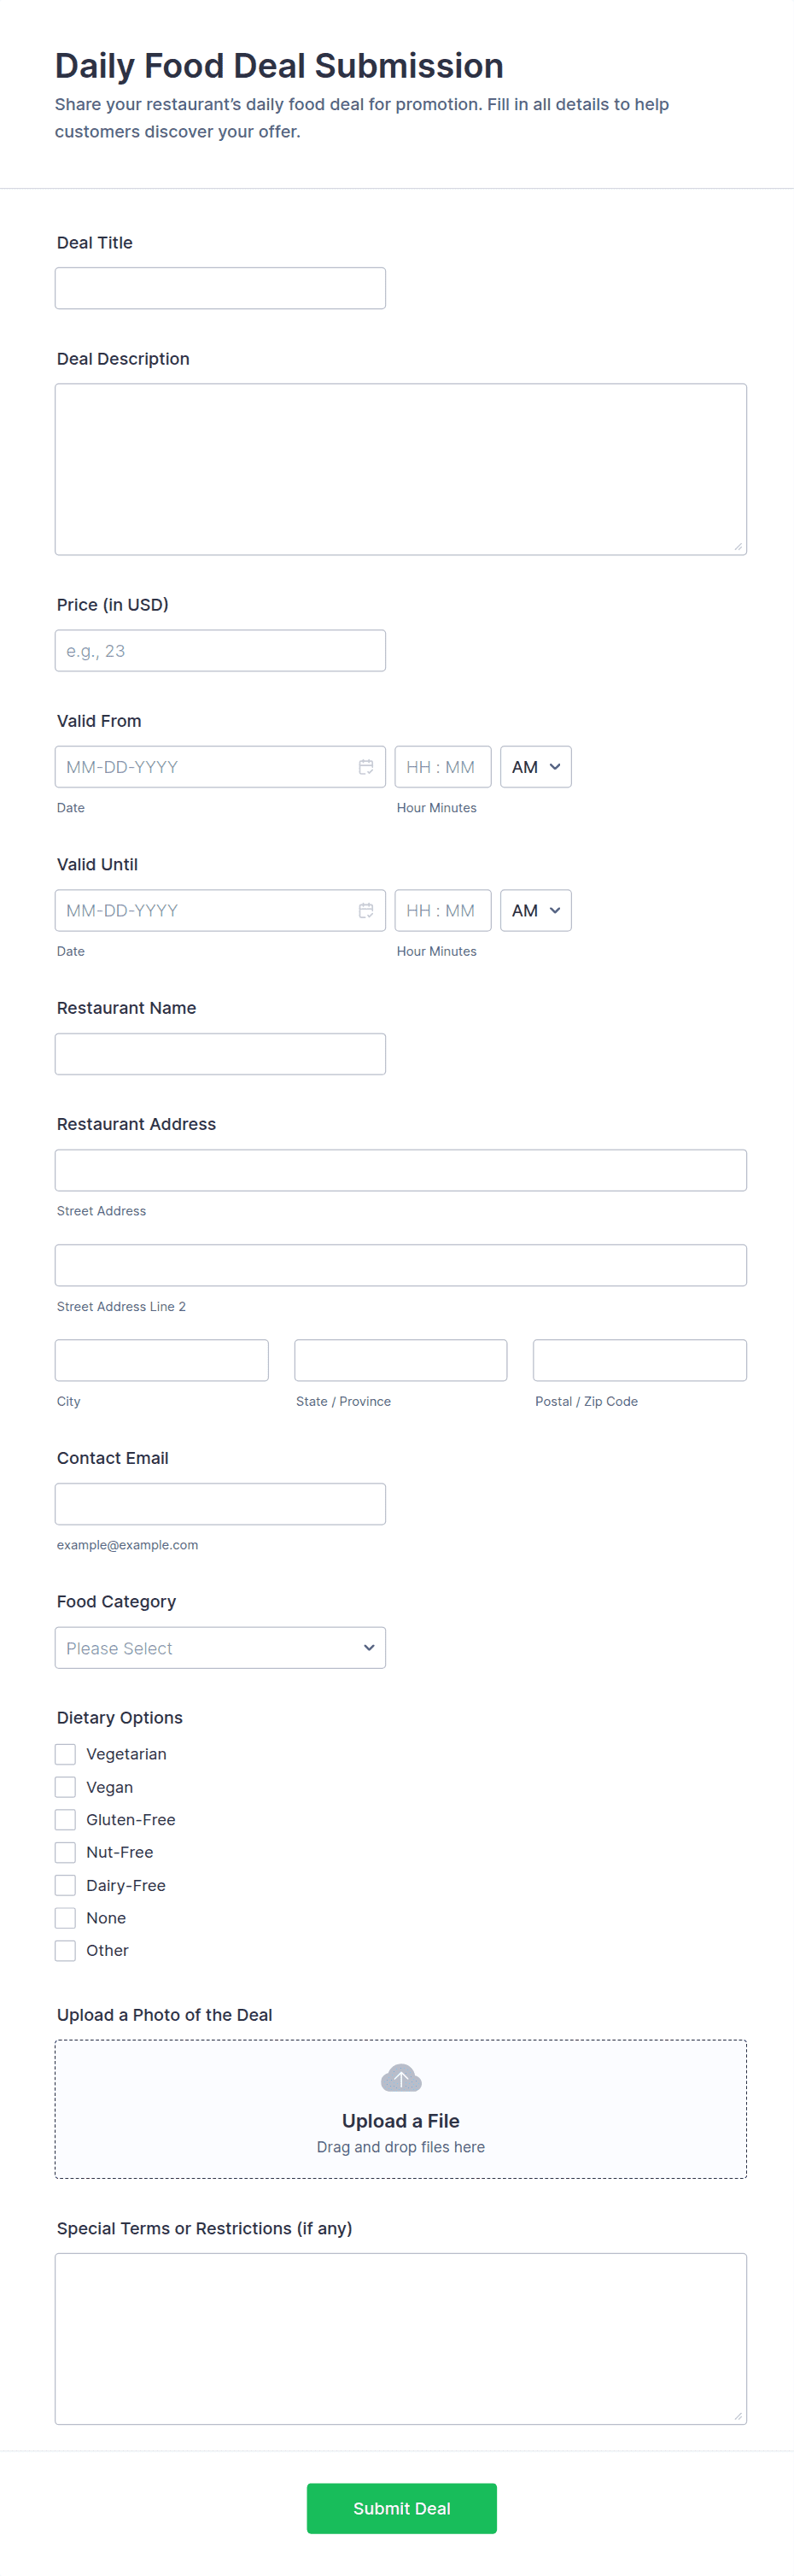
Task: Check the Nut-Free dietary option
Action: point(66,1853)
